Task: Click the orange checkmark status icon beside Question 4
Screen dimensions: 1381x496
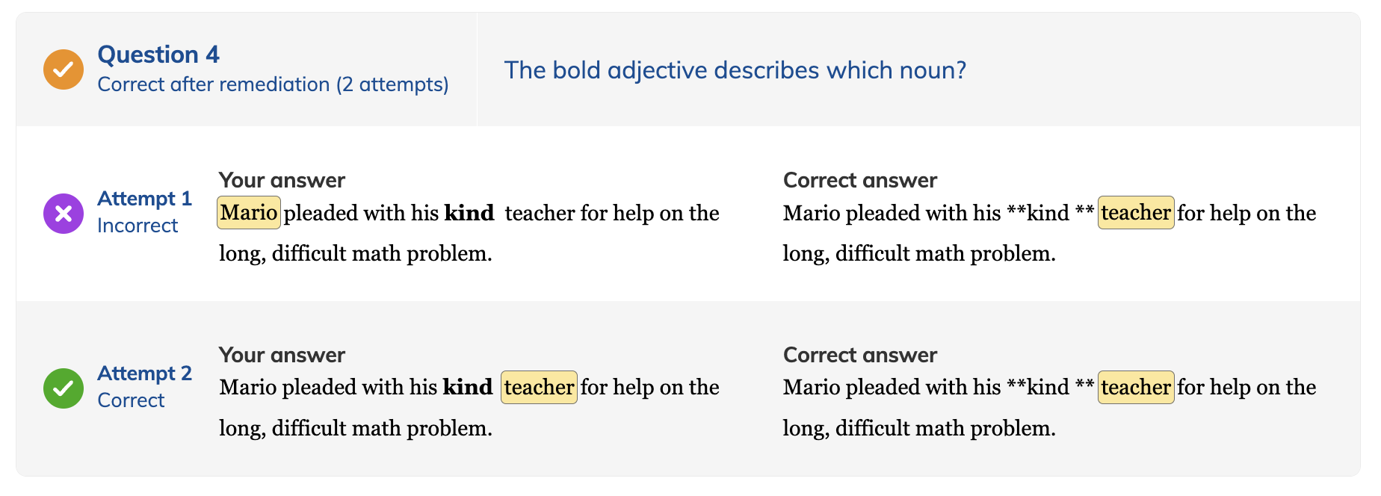Action: coord(63,69)
